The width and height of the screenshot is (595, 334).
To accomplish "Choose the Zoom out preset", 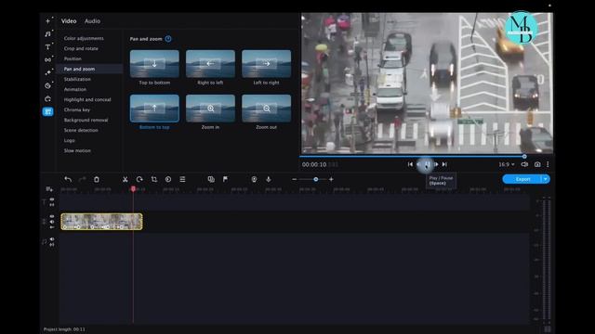I will tap(267, 109).
